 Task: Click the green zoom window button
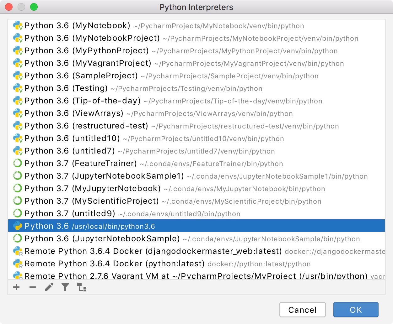[34, 7]
